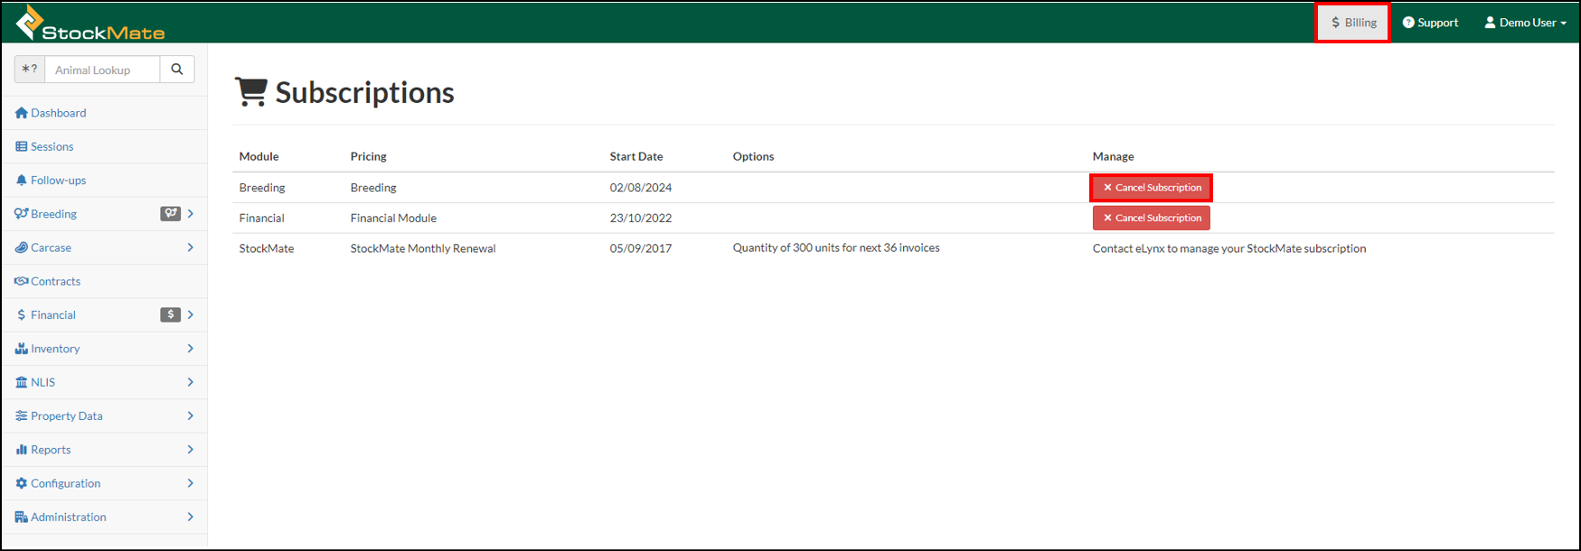Click the Contracts handshake icon
Viewport: 1581px width, 551px height.
22,281
